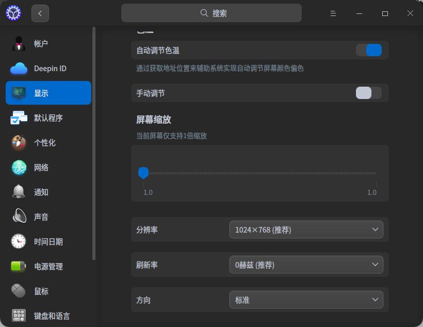Enable the 手动调节 switch

coord(369,93)
